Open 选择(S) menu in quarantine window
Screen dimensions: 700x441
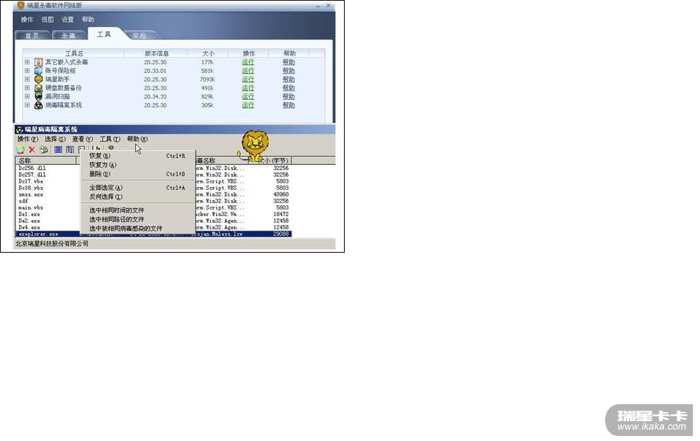(55, 139)
